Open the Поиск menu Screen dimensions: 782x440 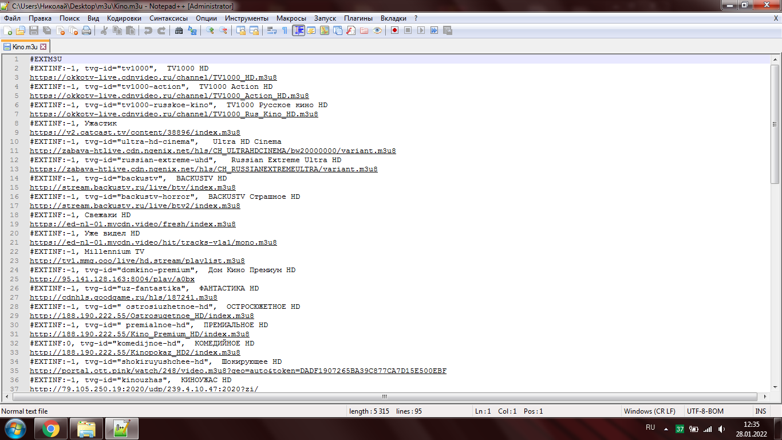click(x=70, y=18)
